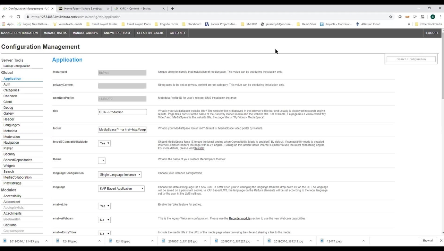Open forceIECompatibilityMode Yes dropdown
The height and width of the screenshot is (251, 444).
[x=104, y=143]
